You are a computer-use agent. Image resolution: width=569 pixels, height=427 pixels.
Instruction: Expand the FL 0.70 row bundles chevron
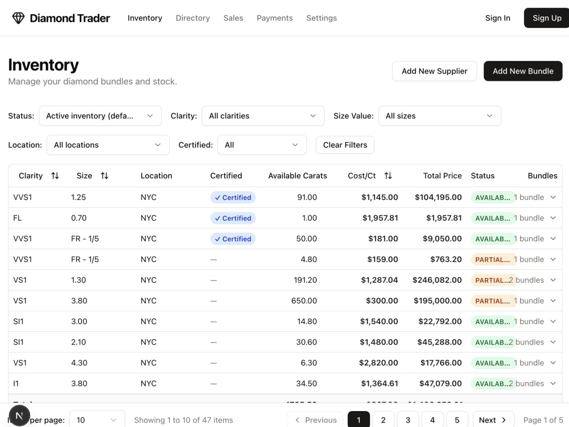[x=553, y=218]
